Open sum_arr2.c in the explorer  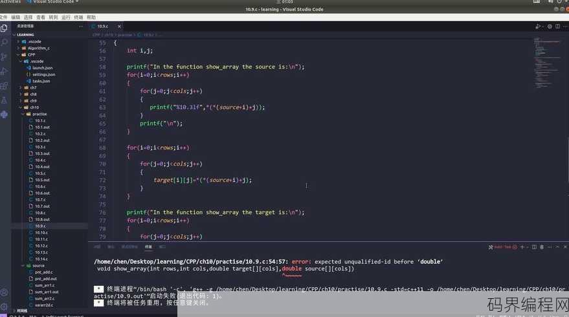pos(45,298)
